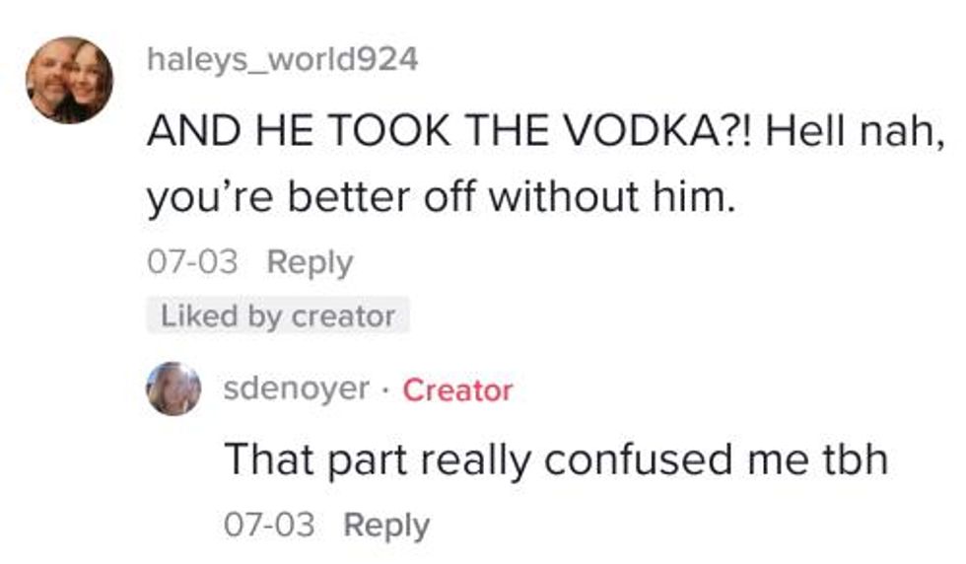Click the "Liked by creator" badge
This screenshot has height=564, width=966.
278,317
